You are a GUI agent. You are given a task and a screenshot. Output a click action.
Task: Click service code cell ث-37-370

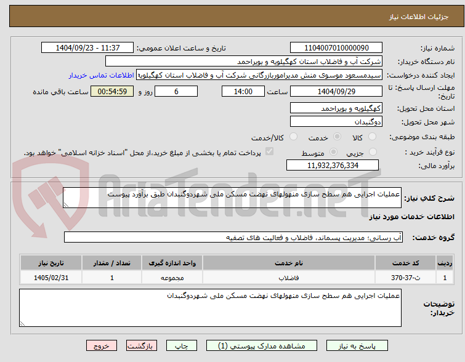pyautogui.click(x=405, y=278)
